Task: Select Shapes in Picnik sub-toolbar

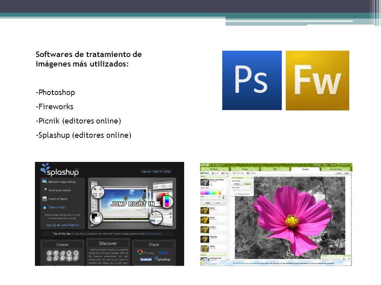Action: click(x=226, y=173)
